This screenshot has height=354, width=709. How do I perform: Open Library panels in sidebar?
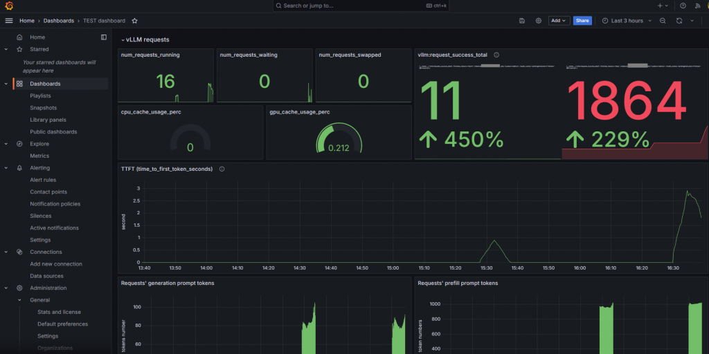48,120
